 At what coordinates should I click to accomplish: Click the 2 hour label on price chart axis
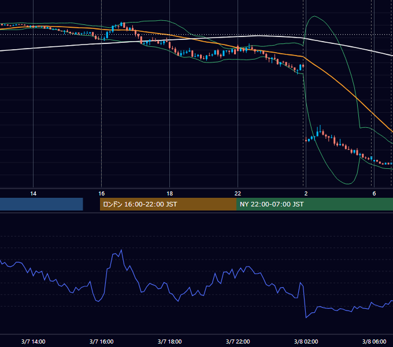(x=306, y=194)
